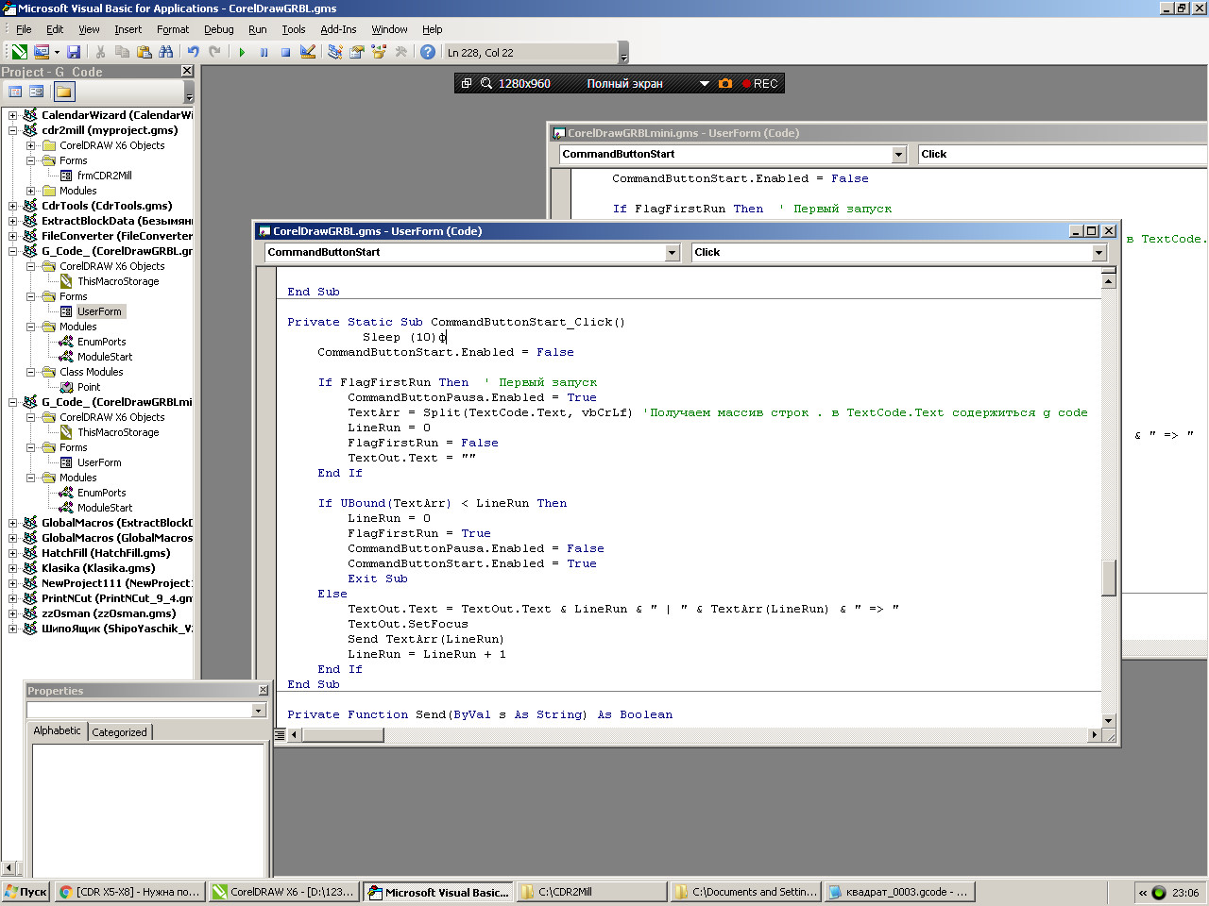Screen dimensions: 1209x906
Task: Expand the CalendarWizard project node
Action: 12,115
